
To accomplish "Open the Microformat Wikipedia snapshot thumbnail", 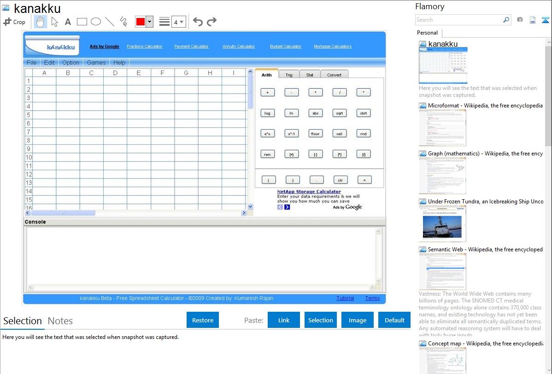I will click(x=442, y=128).
